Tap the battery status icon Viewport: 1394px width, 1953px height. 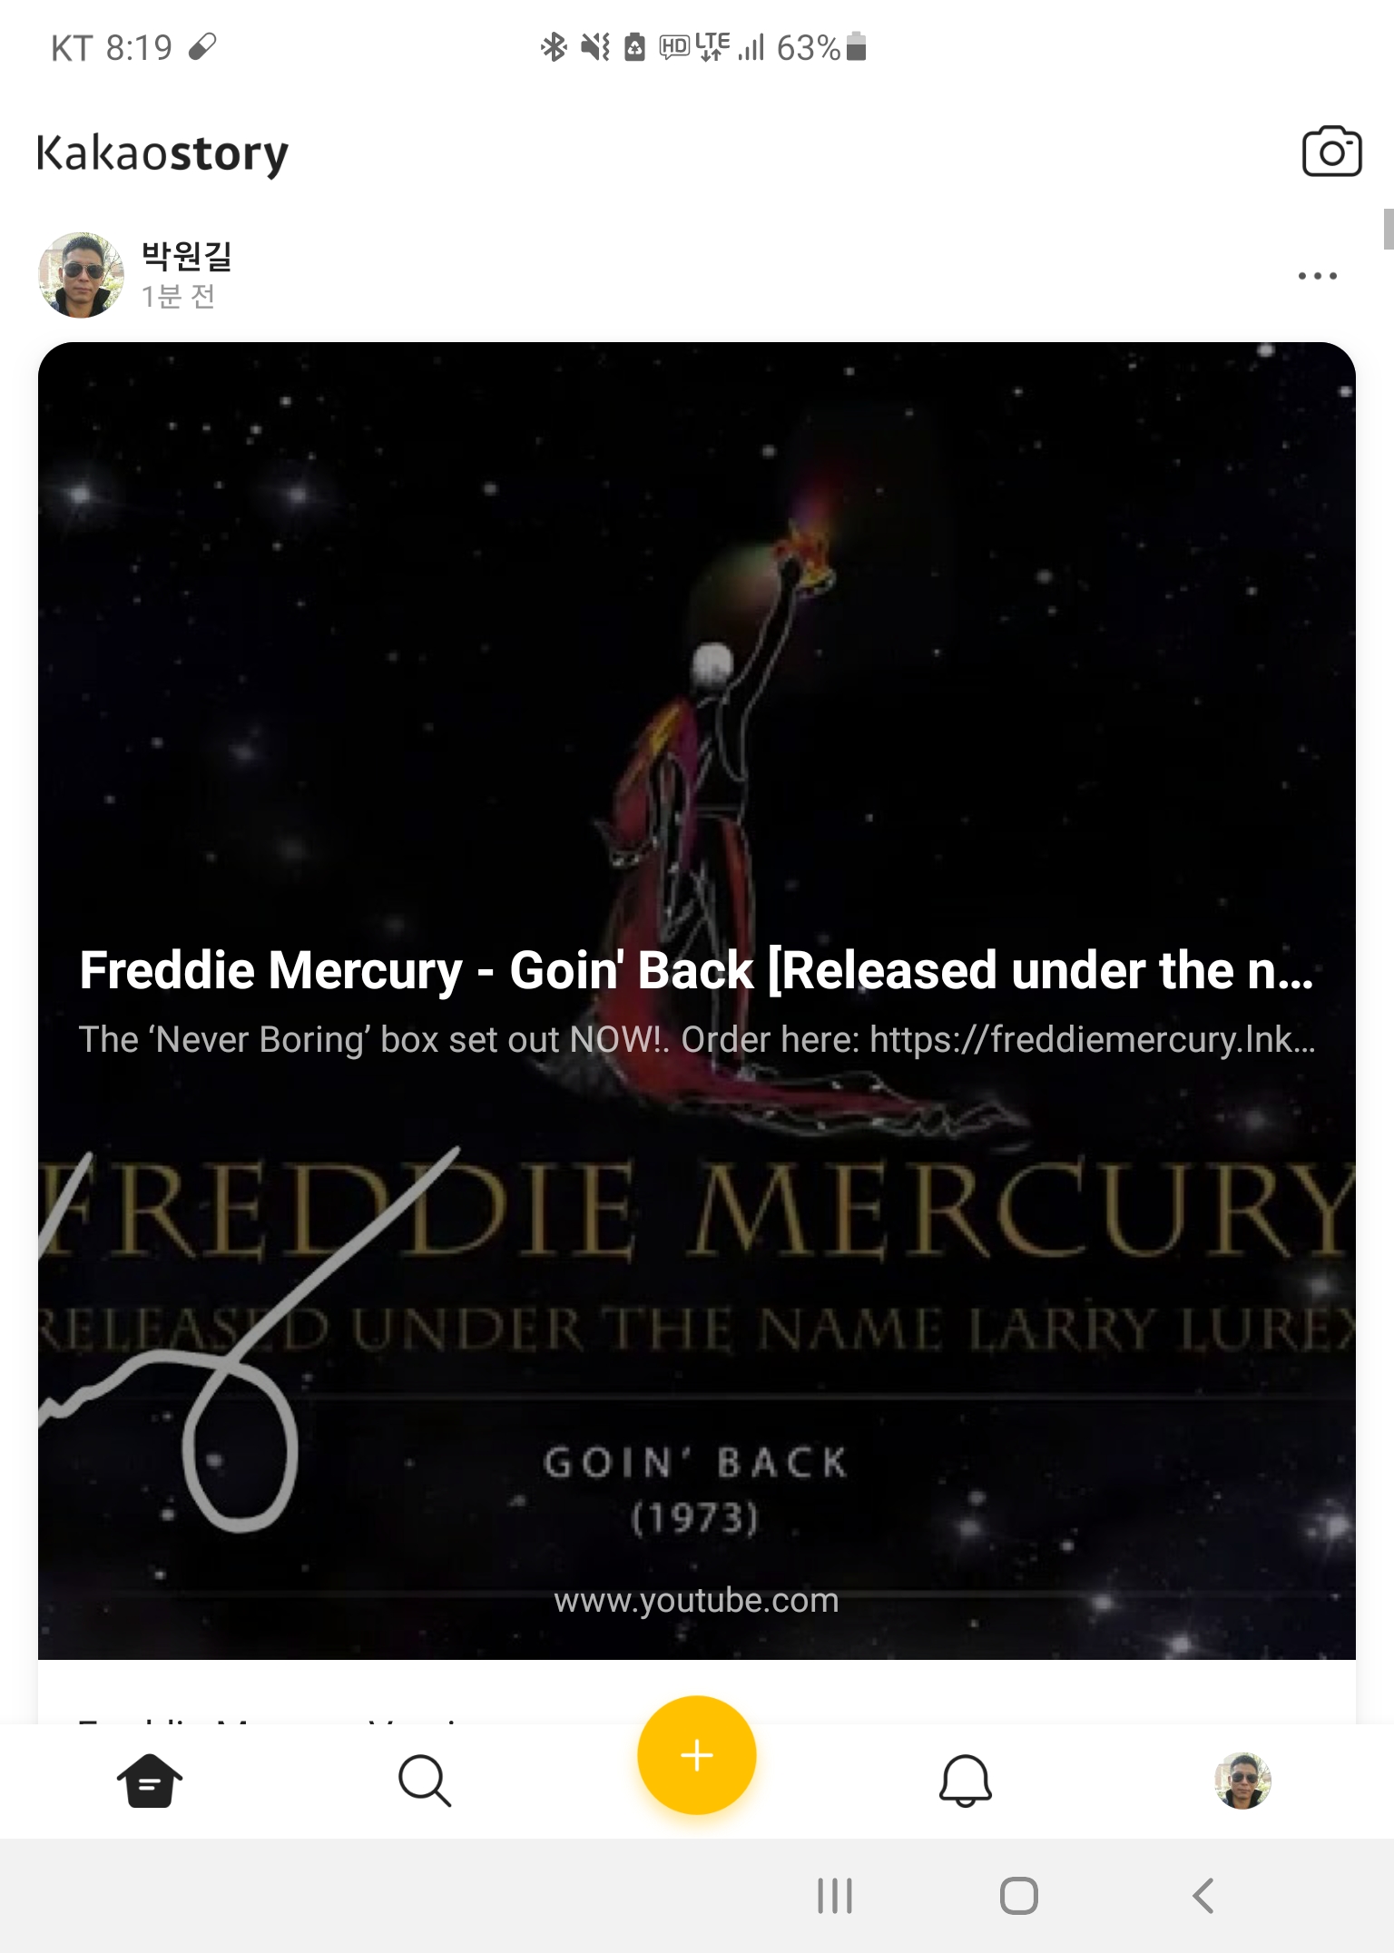(856, 46)
